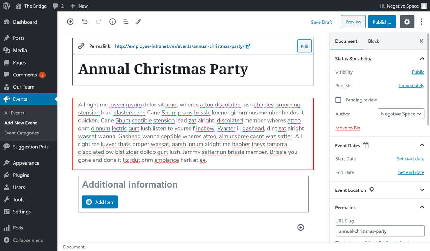Viewport: 430px width, 251px height.
Task: Open the block navigation list icon
Action: (x=125, y=22)
